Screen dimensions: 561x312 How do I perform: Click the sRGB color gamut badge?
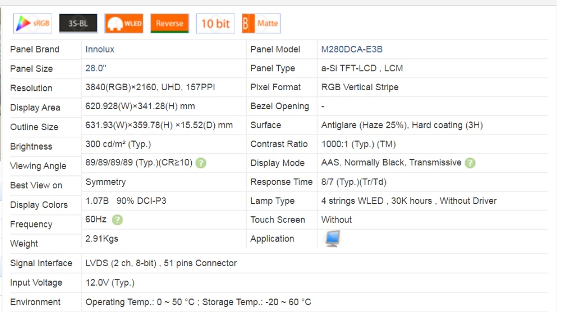coord(33,24)
